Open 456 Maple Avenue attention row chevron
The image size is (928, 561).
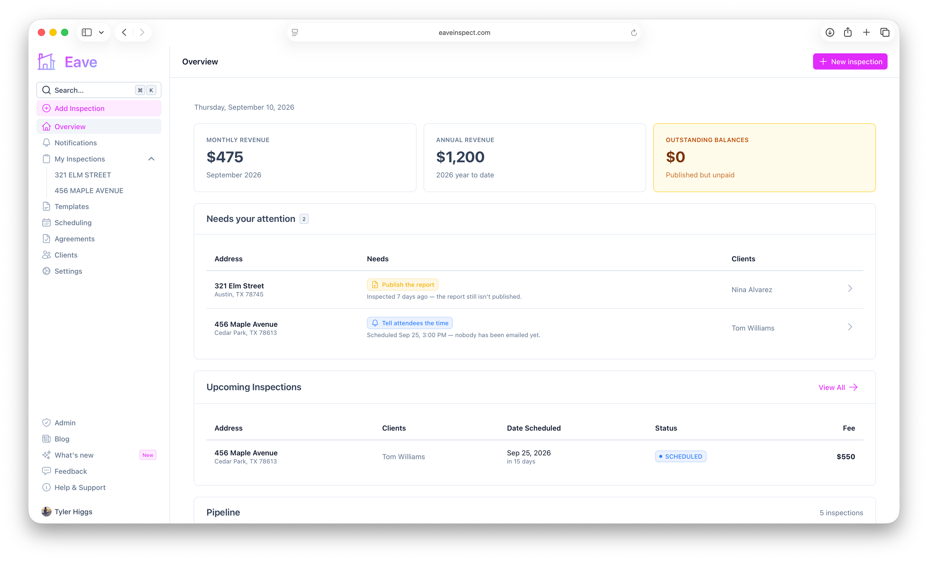pos(850,327)
